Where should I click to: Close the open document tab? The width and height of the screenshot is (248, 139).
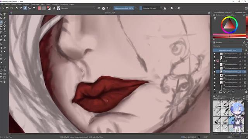[x=209, y=13]
